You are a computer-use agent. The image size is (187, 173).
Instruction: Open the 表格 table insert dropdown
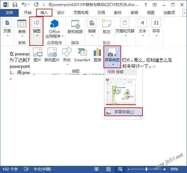[x=22, y=28]
